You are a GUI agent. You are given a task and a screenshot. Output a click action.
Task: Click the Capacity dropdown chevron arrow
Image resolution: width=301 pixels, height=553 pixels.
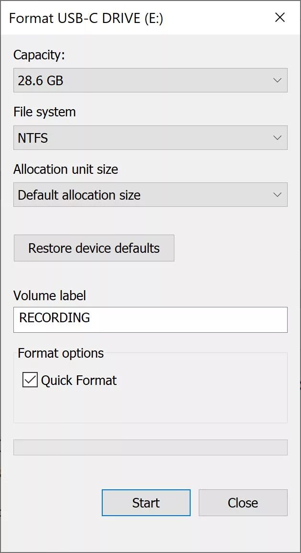pyautogui.click(x=277, y=80)
